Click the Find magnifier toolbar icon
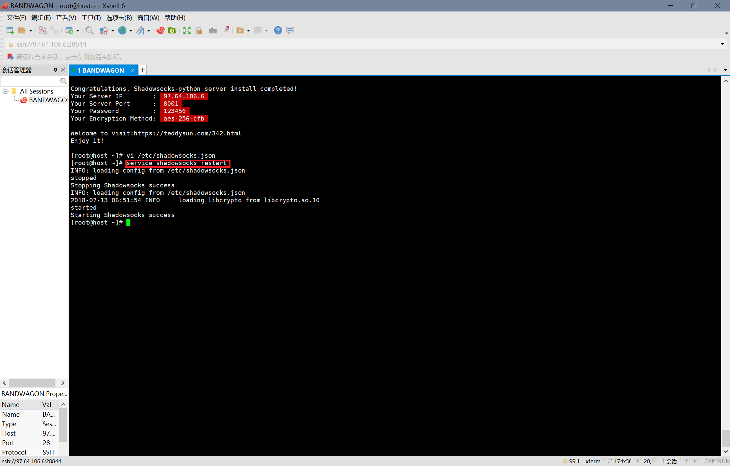 tap(89, 30)
